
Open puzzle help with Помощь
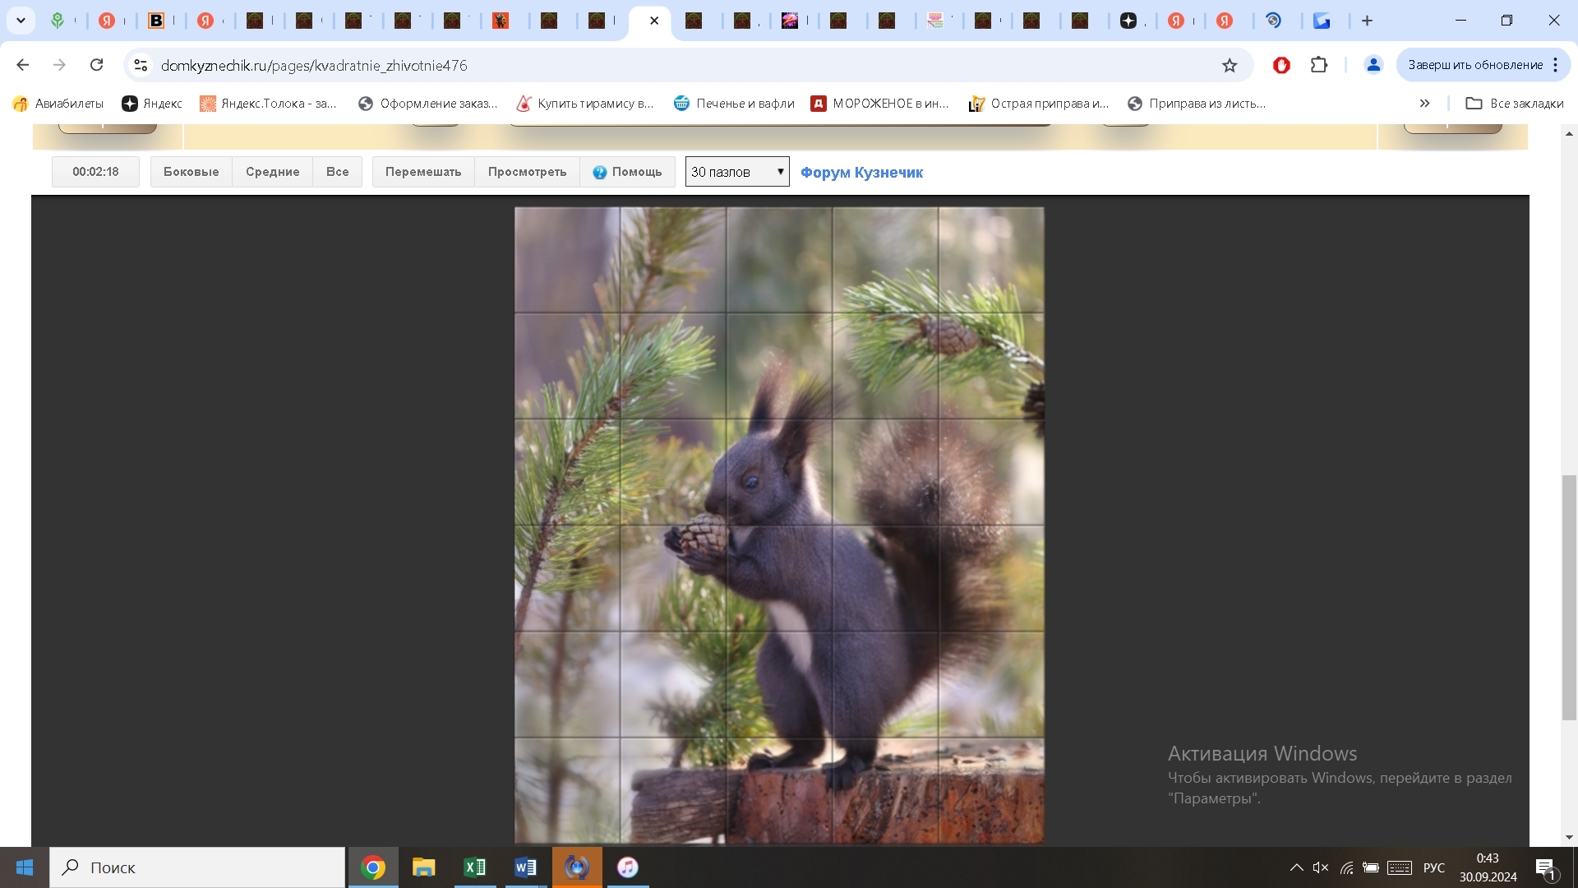(x=628, y=172)
